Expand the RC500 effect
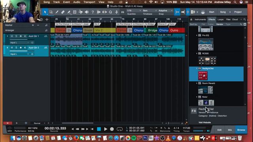Image resolution: width=253 pixels, height=142 pixels. tap(197, 54)
